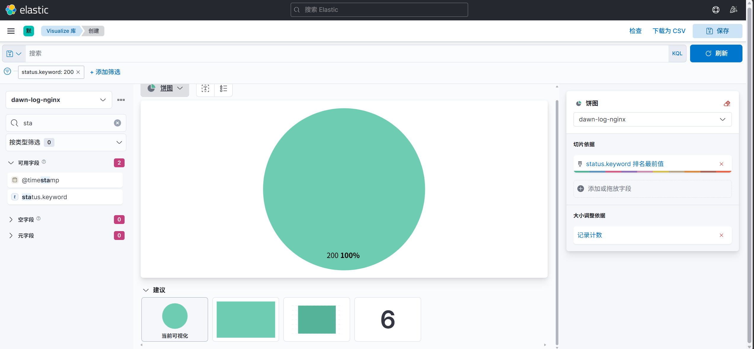Collapse the available fields section
This screenshot has width=754, height=349.
pyautogui.click(x=11, y=163)
